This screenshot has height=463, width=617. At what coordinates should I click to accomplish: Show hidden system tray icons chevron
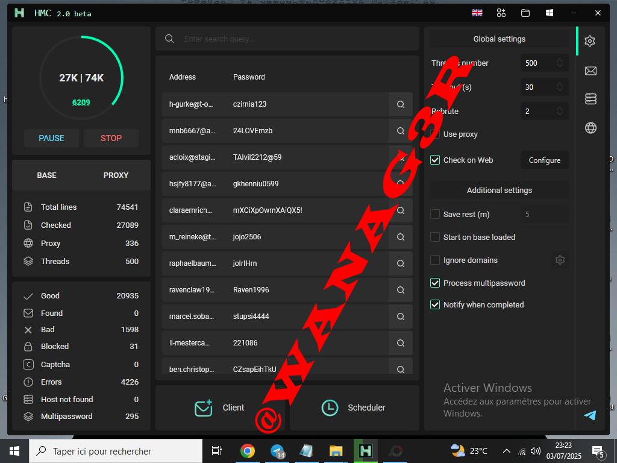506,451
